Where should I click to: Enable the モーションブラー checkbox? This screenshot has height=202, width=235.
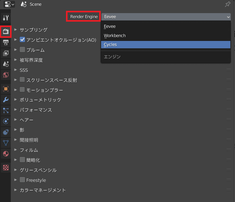pos(22,90)
